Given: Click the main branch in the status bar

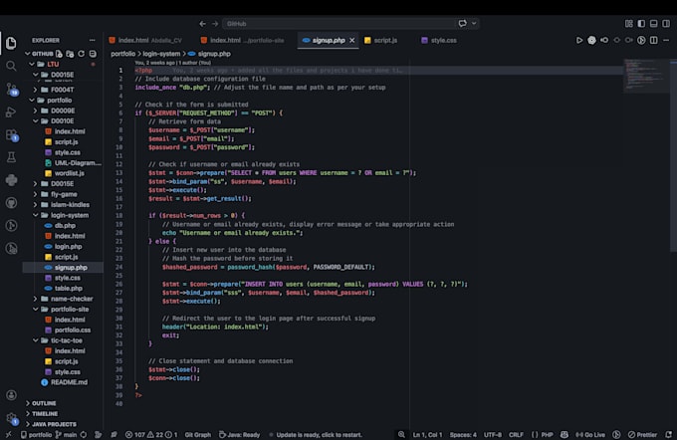Looking at the screenshot, I should [x=66, y=435].
